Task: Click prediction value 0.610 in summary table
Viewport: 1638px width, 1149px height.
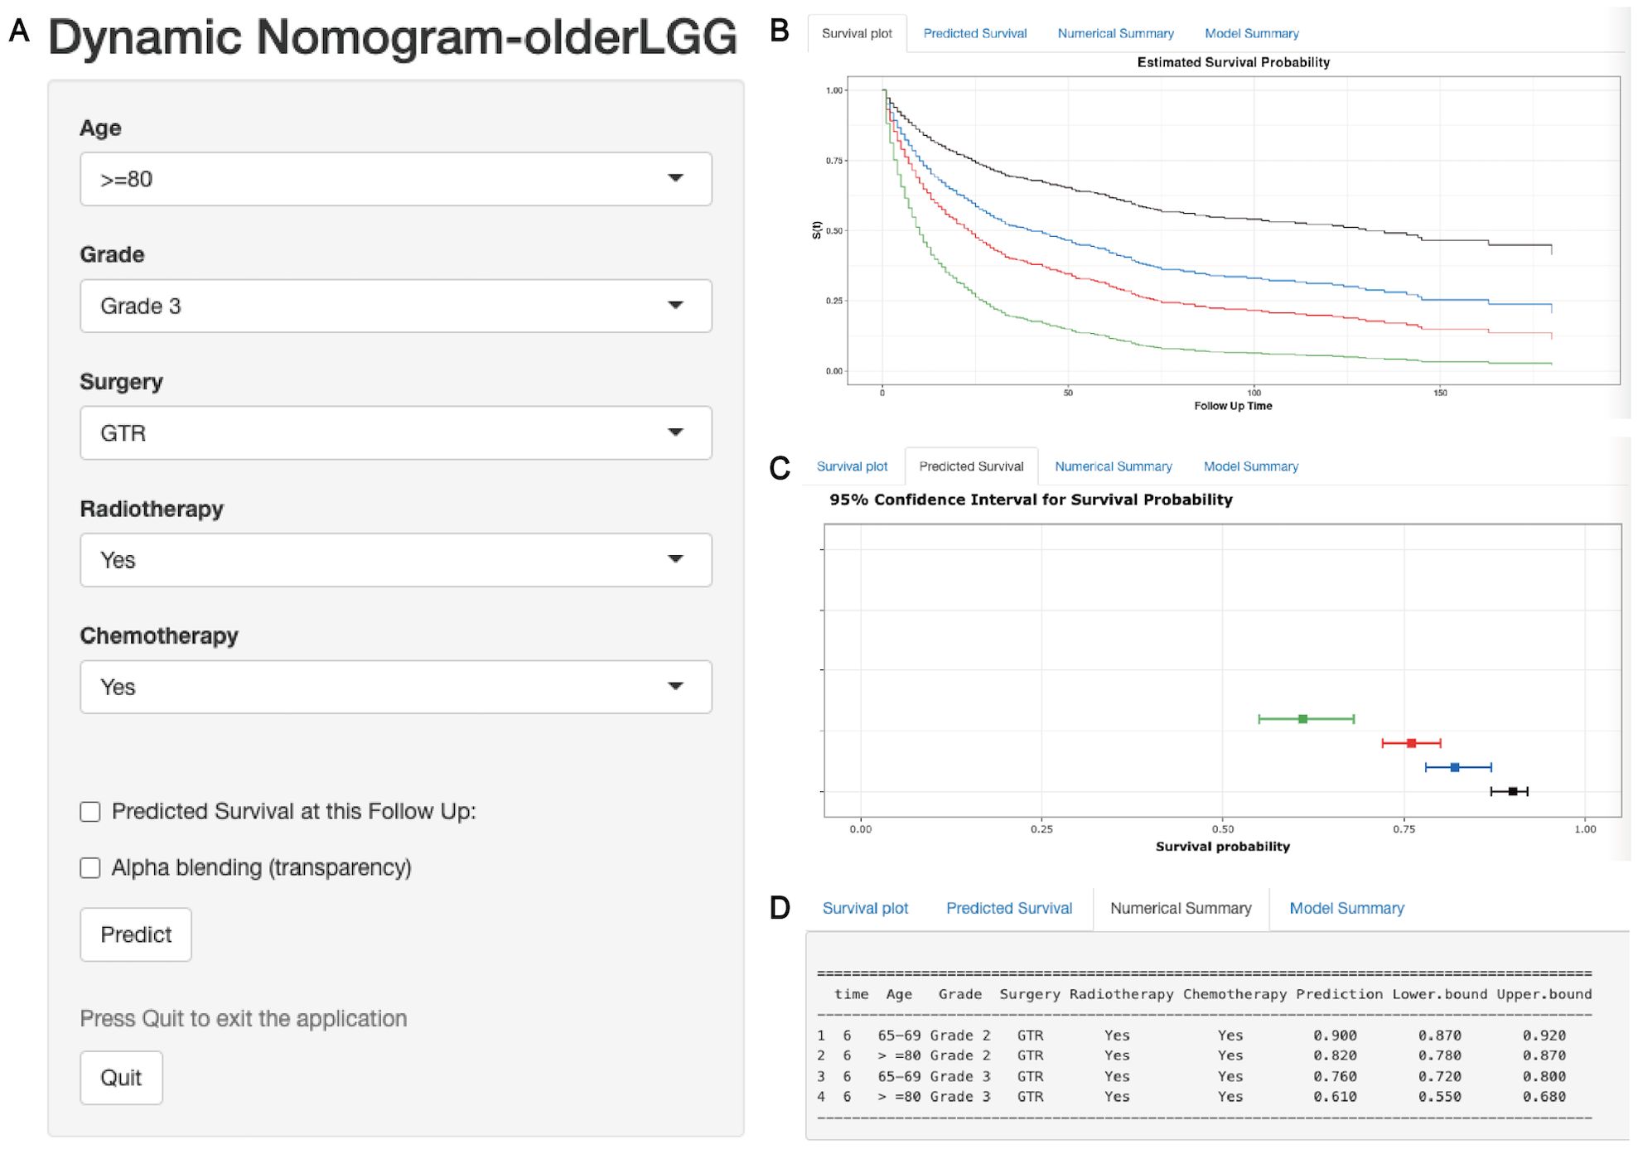Action: point(1335,1097)
